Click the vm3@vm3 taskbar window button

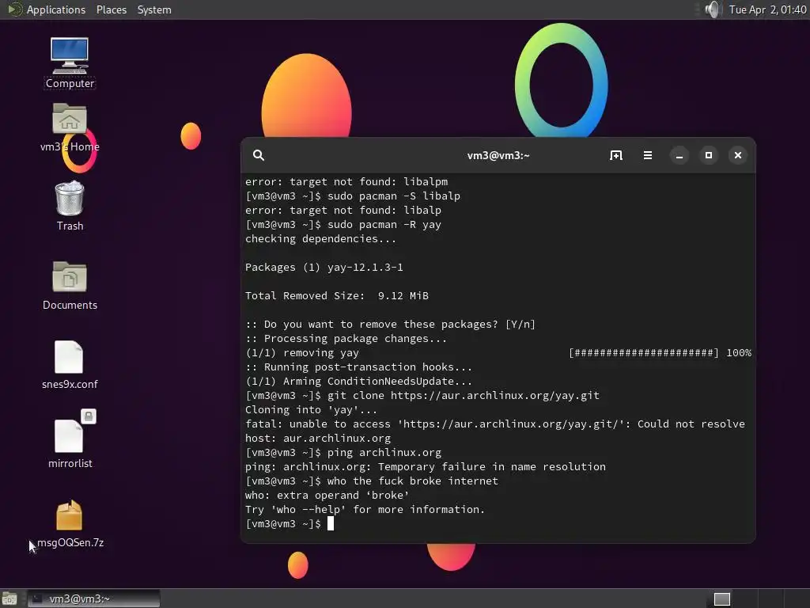[93, 598]
